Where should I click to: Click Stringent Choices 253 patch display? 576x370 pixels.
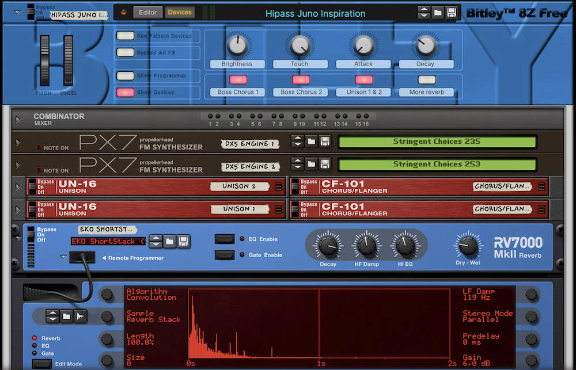click(x=437, y=165)
